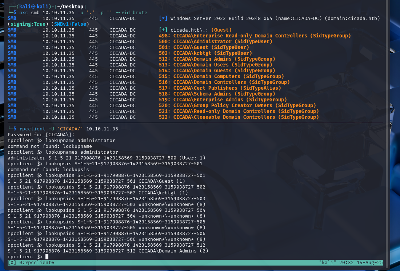Click 'Password for [CICADA\]:' line

pos(41,135)
